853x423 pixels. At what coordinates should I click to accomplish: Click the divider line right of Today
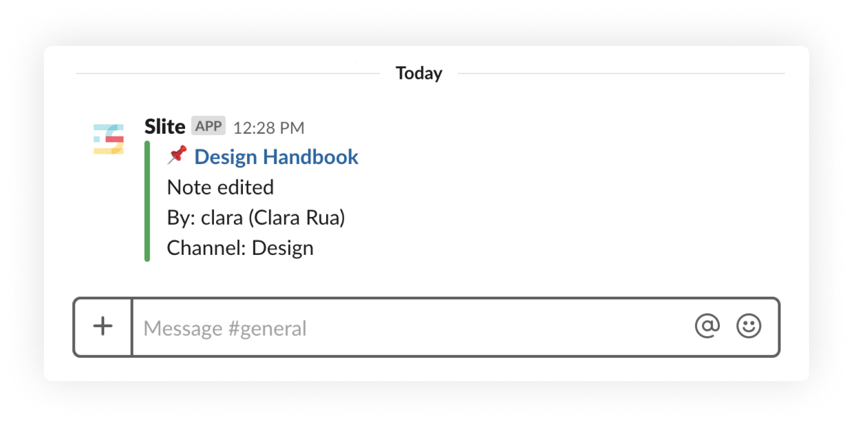pyautogui.click(x=622, y=73)
